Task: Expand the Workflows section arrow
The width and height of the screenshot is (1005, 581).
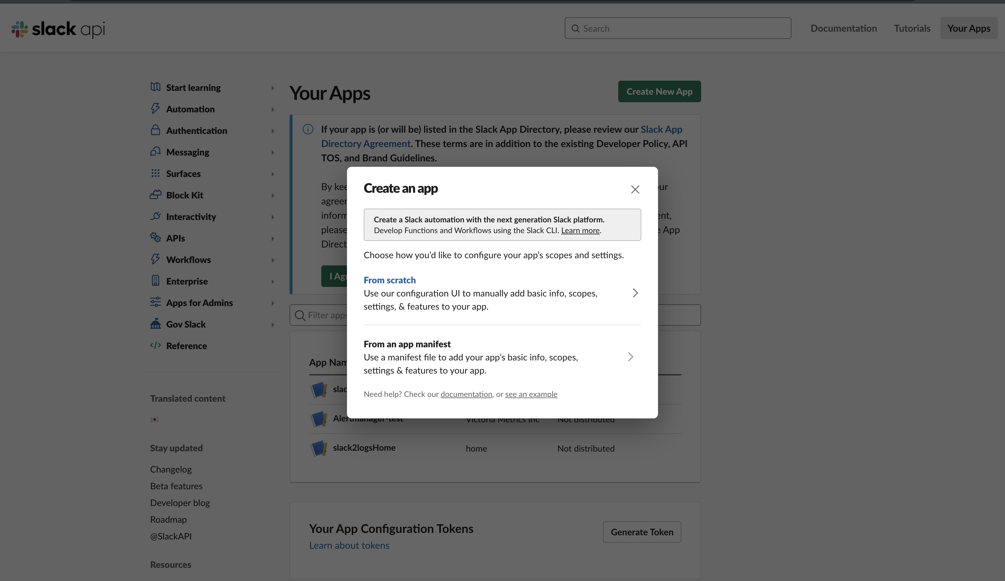Action: tap(273, 260)
